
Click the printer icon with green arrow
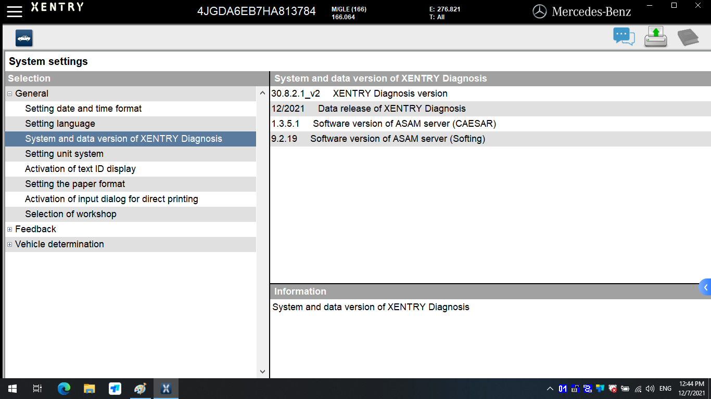point(656,37)
